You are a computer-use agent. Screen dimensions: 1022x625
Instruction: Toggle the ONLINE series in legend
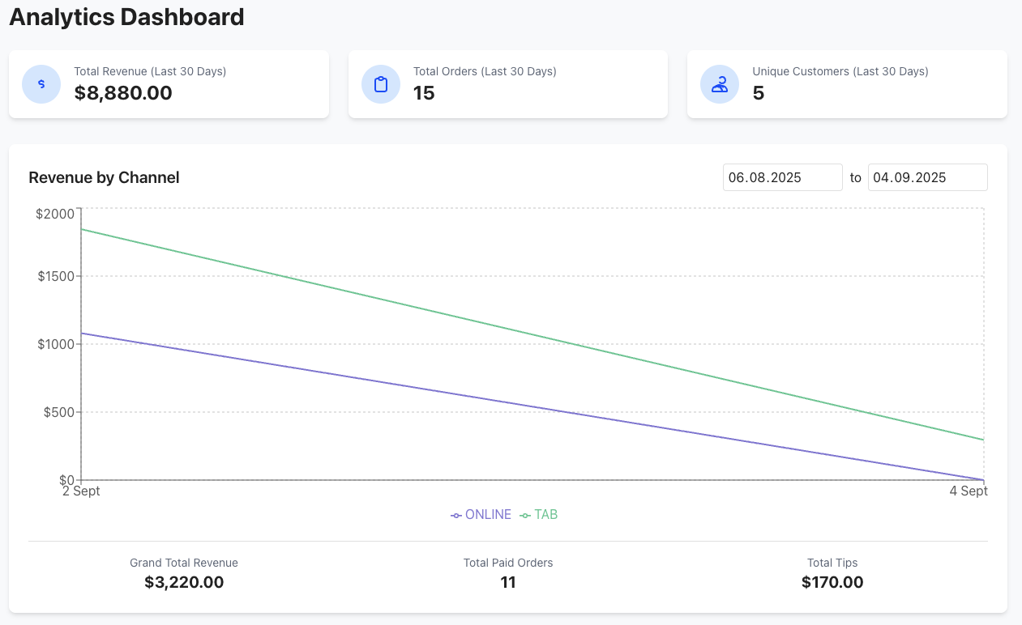(488, 515)
